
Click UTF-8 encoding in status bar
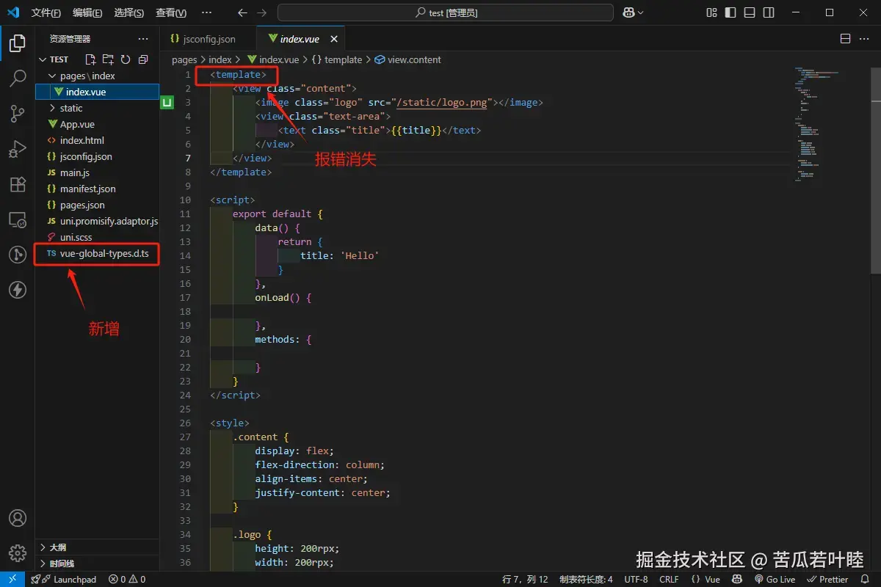pos(636,579)
